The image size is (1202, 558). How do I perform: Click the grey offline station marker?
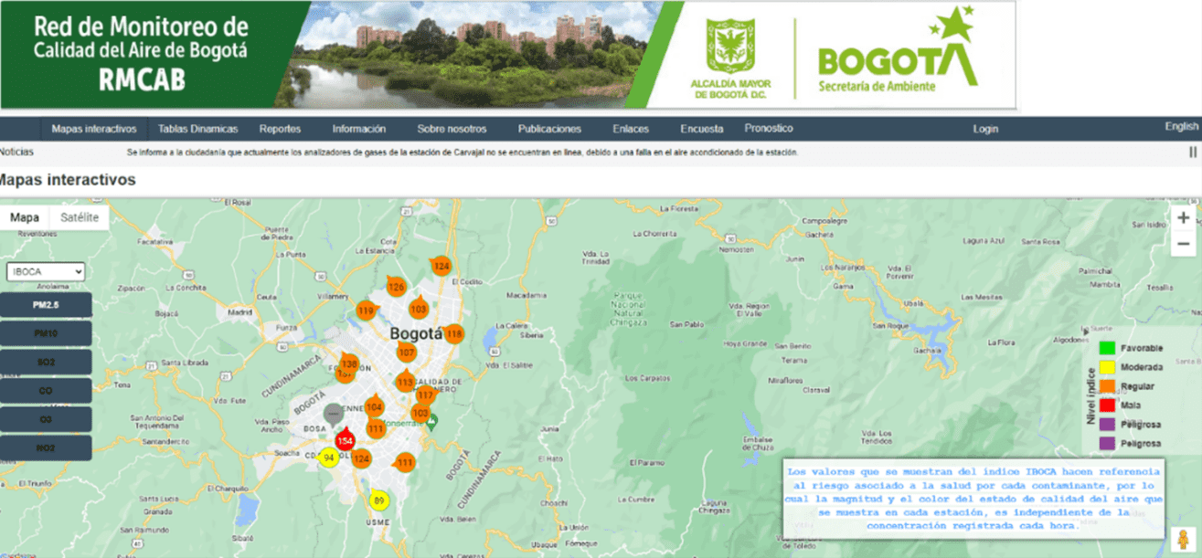[x=332, y=414]
